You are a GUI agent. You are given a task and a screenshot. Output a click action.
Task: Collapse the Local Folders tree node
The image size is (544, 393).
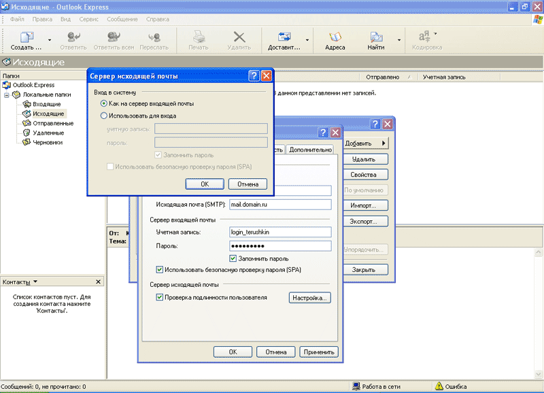tap(7, 95)
